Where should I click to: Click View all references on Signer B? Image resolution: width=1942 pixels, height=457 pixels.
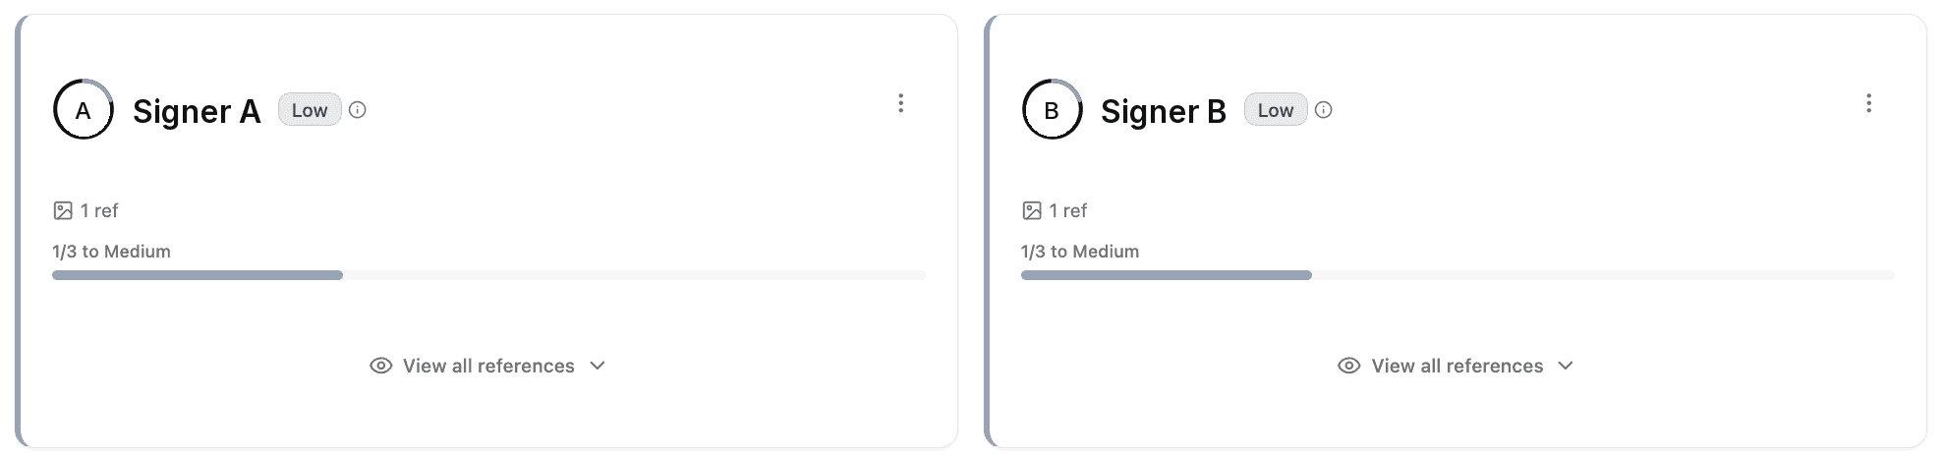(1457, 366)
